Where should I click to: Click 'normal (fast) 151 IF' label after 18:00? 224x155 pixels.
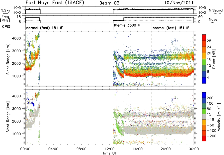click(x=171, y=28)
